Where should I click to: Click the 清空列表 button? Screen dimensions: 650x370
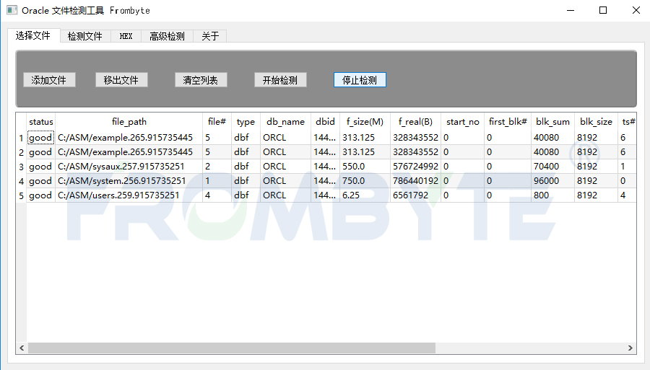[x=201, y=80]
